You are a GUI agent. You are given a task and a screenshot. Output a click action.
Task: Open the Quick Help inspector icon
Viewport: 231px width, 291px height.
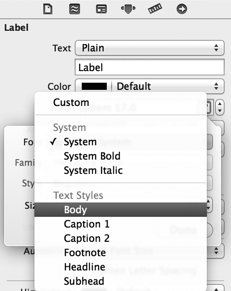[75, 9]
